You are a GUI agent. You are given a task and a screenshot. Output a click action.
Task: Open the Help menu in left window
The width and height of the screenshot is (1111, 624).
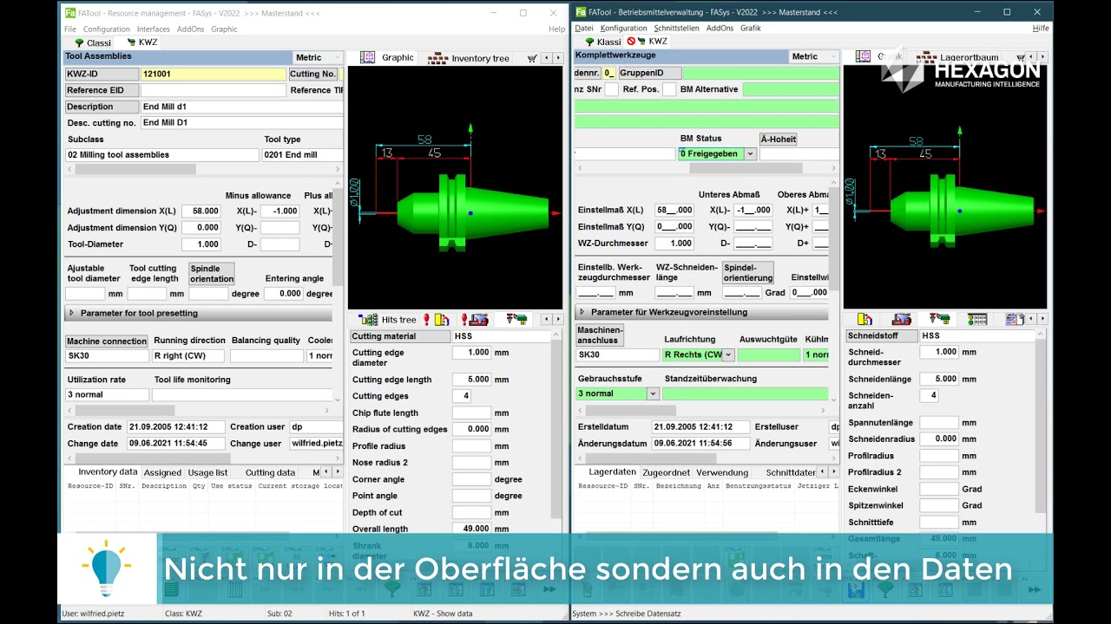coord(556,29)
